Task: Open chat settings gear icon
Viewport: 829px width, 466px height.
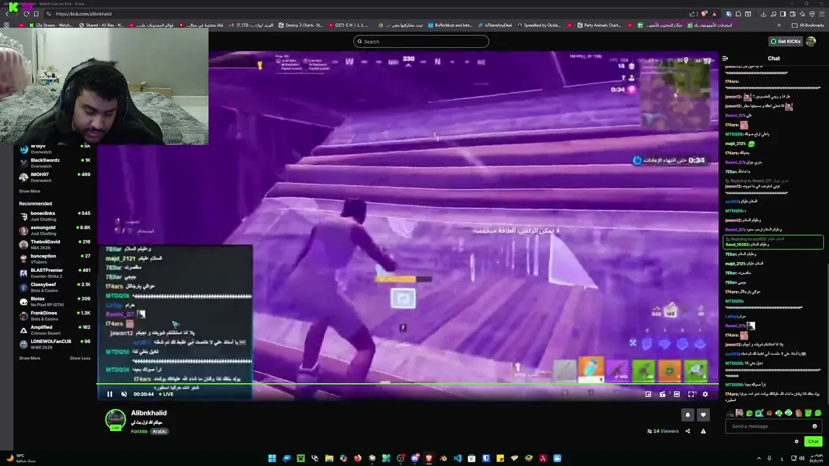Action: [x=797, y=441]
